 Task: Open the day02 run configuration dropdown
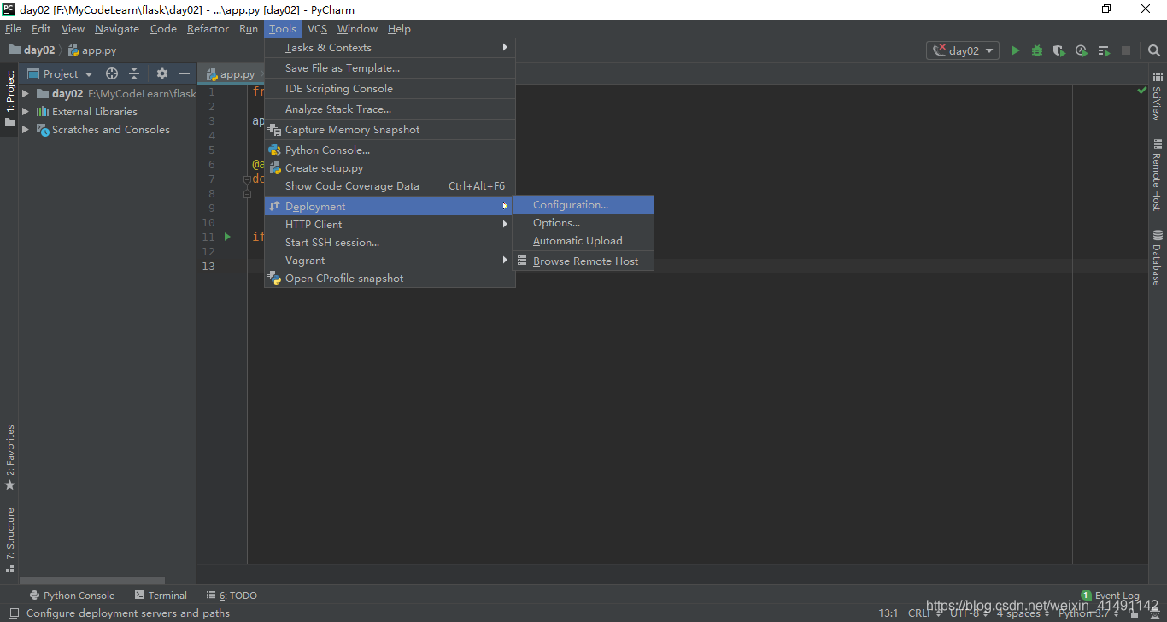tap(963, 50)
